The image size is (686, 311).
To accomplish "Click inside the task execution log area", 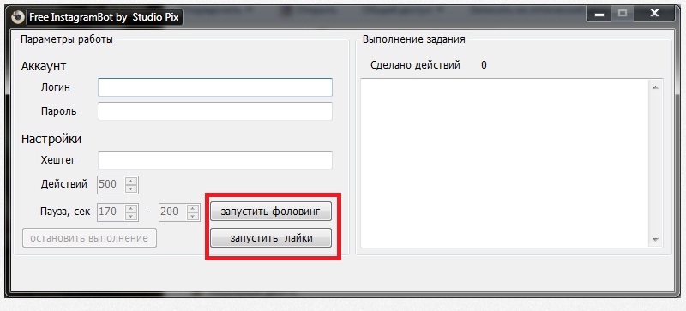I will 505,164.
